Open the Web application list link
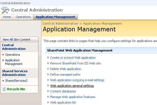The height and width of the screenshot is (105, 157). click(63, 102)
